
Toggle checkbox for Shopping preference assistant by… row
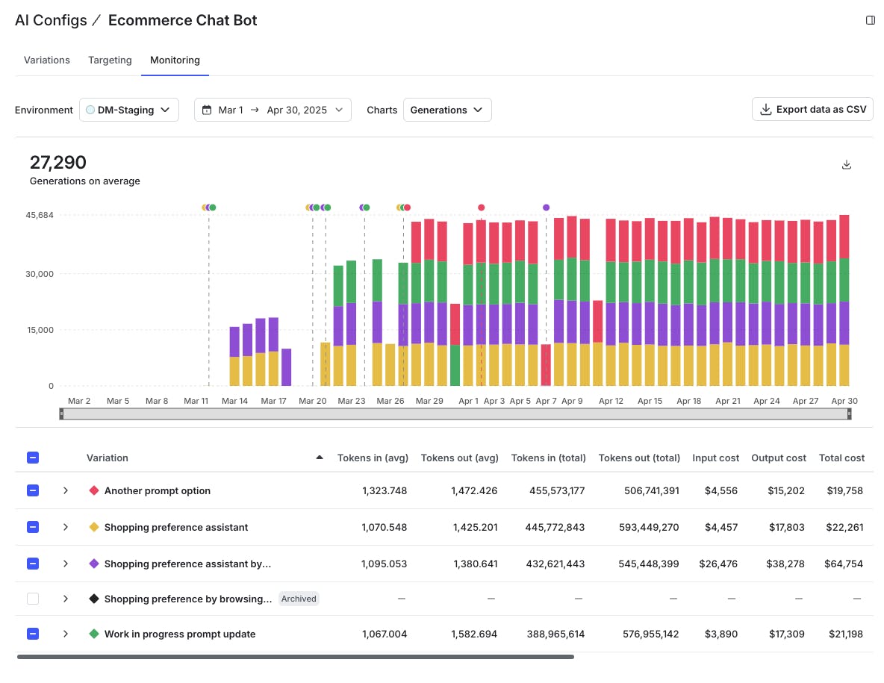click(x=33, y=564)
